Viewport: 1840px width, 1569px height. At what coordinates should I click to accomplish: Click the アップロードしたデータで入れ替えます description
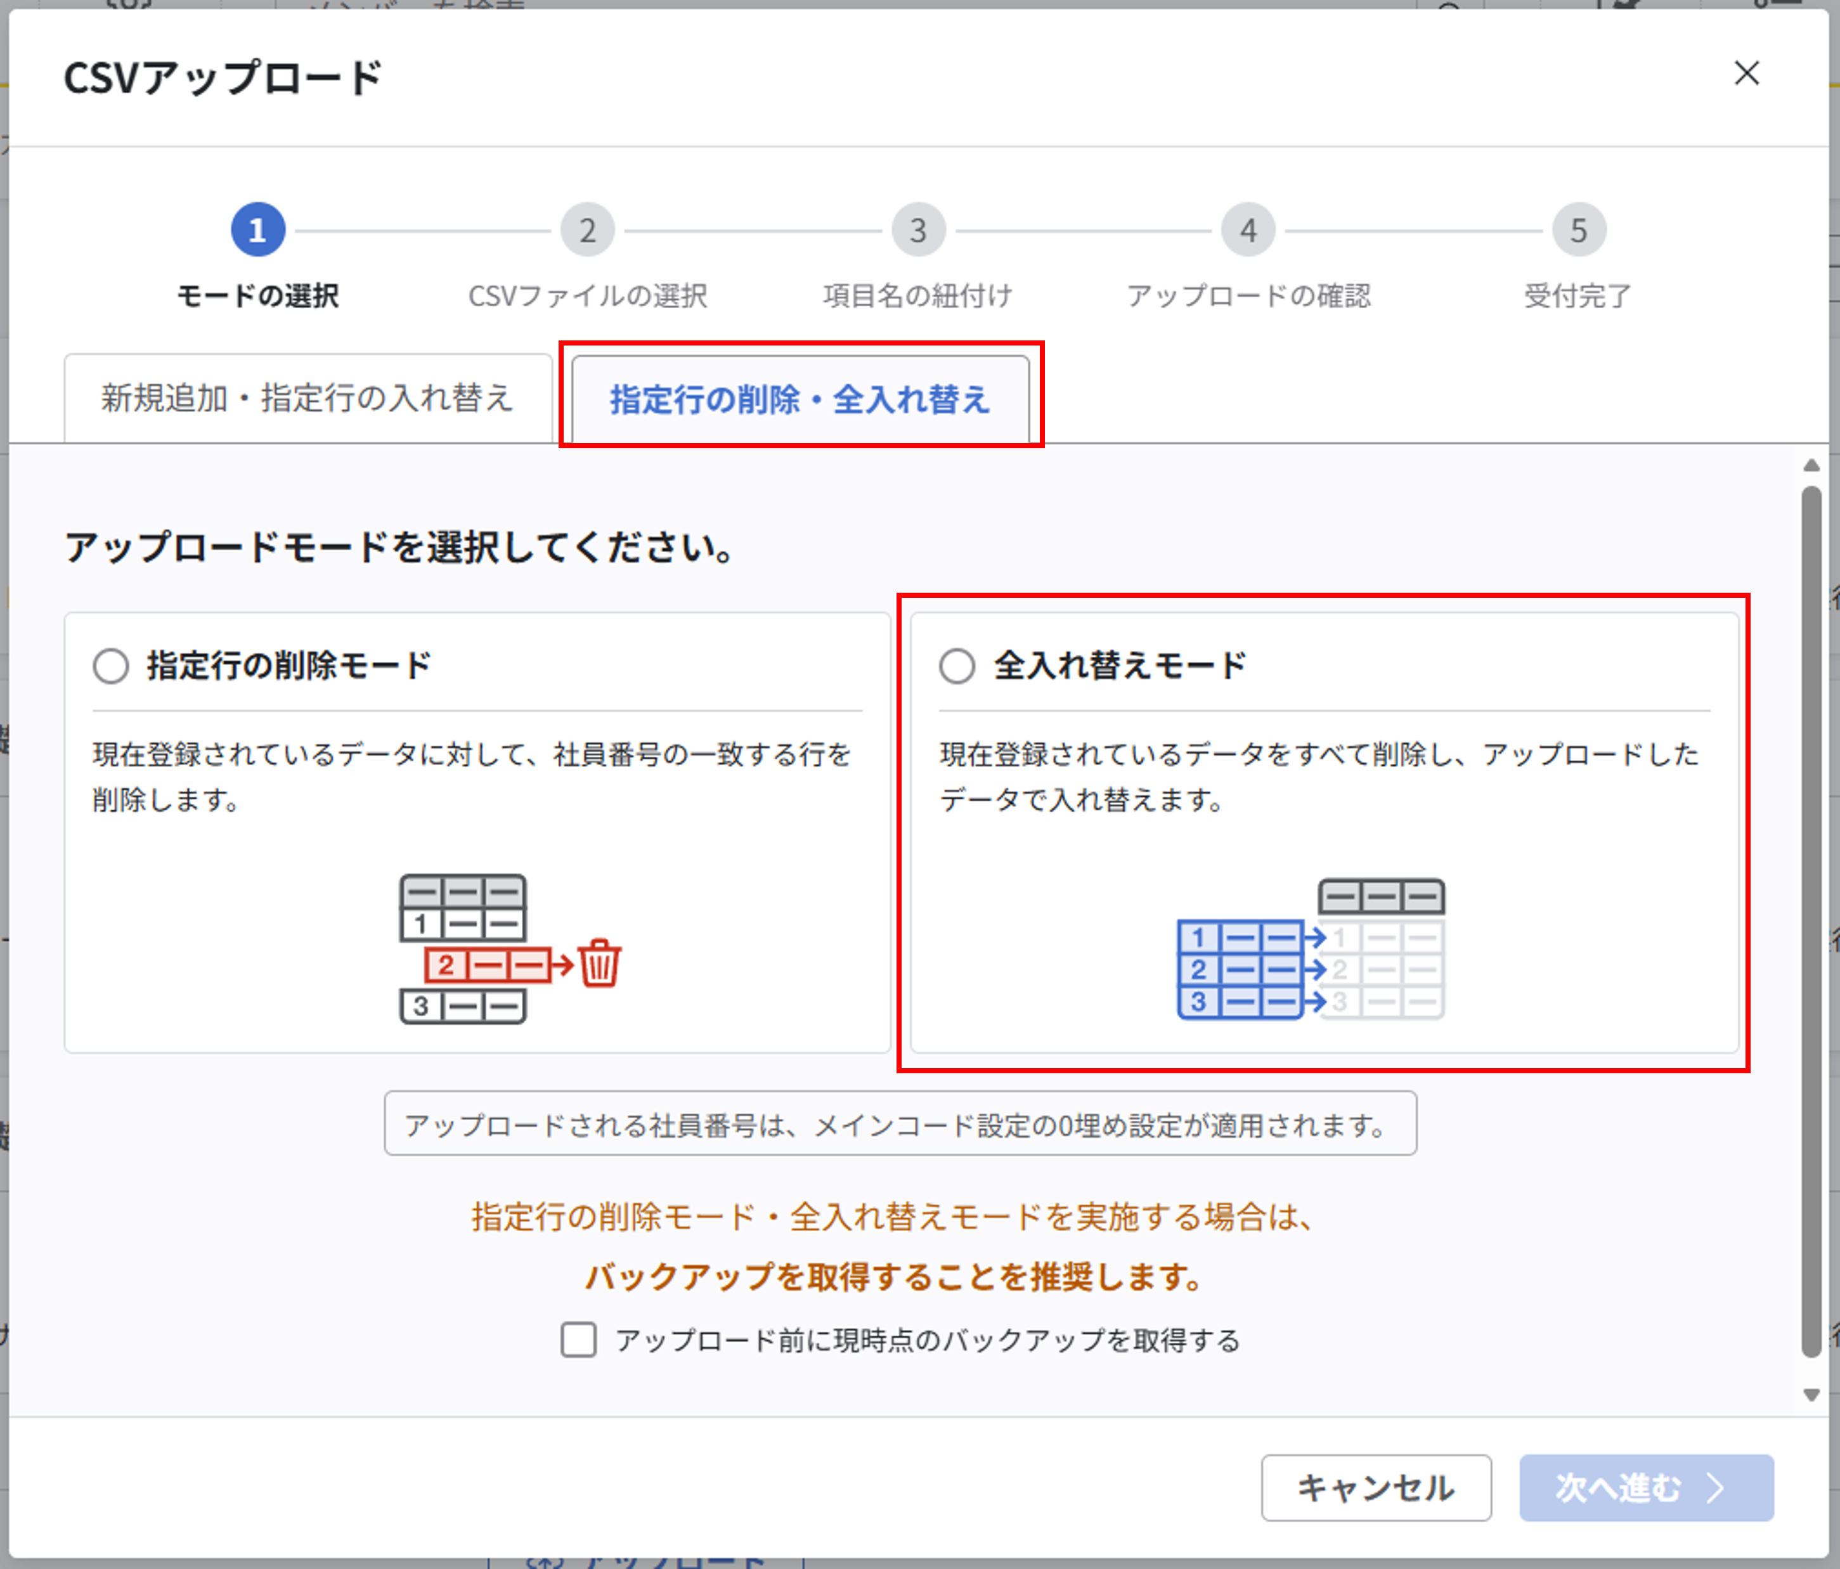tap(1319, 776)
